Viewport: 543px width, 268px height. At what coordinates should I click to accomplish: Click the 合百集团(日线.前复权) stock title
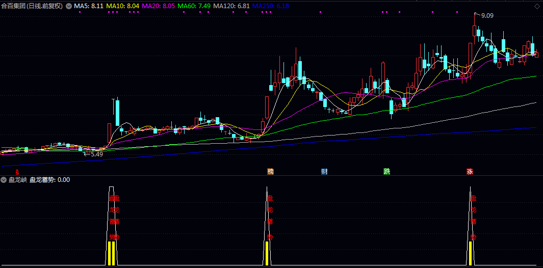click(32, 6)
